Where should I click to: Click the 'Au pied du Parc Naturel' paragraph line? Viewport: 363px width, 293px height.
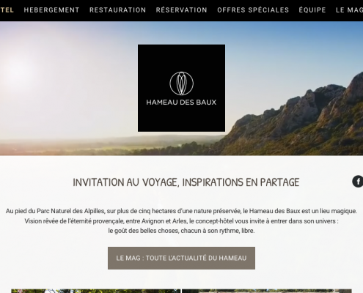(181, 211)
